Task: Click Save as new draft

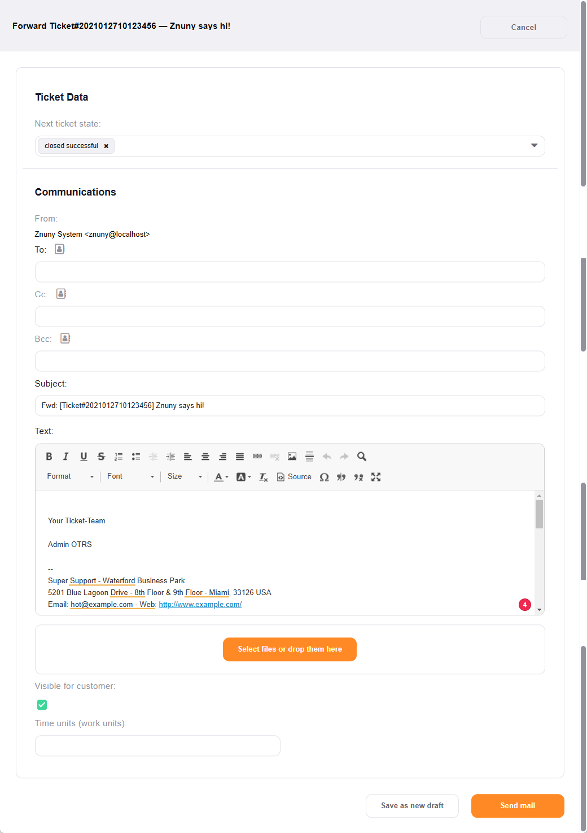Action: tap(412, 806)
